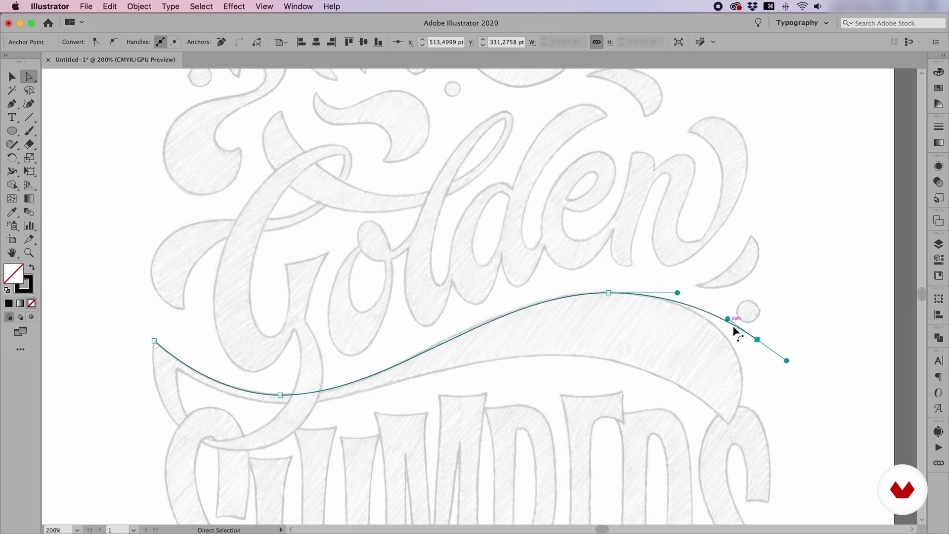Viewport: 949px width, 534px height.
Task: Click the Search Adobe Stock field
Action: (893, 23)
